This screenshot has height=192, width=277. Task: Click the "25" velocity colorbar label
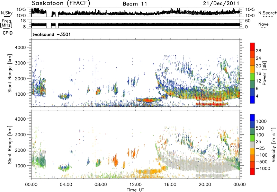[x=258, y=141]
